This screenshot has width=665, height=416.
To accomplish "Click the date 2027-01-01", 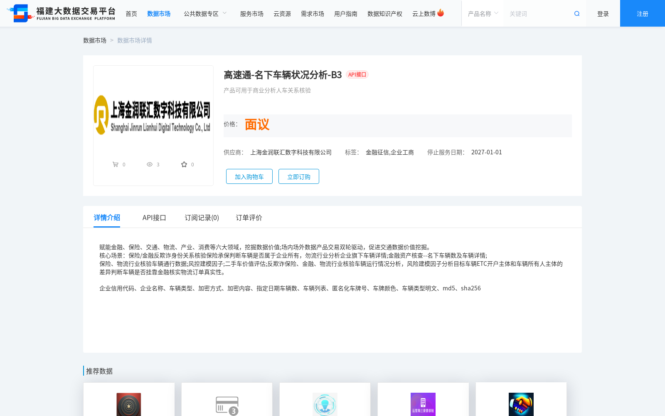I will click(x=487, y=152).
